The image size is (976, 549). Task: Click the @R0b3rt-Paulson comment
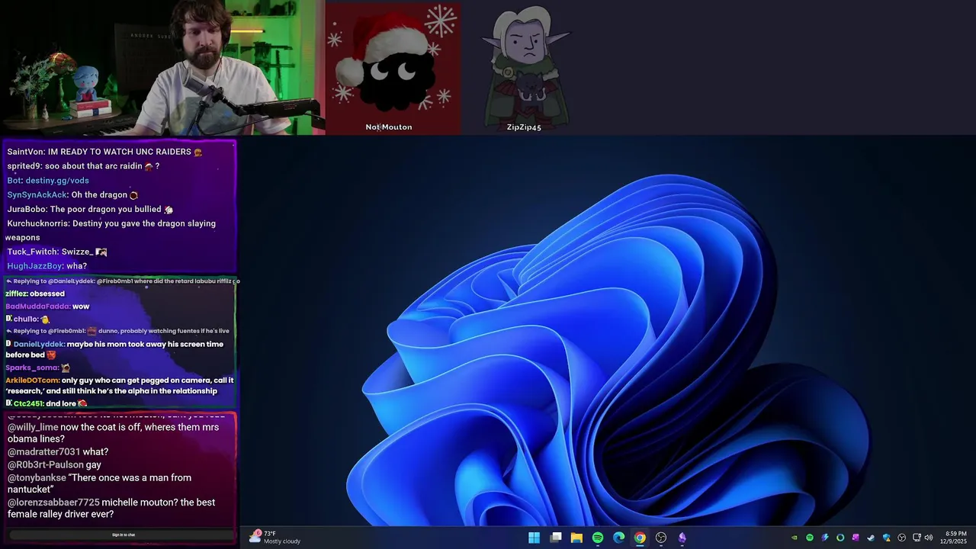point(55,465)
